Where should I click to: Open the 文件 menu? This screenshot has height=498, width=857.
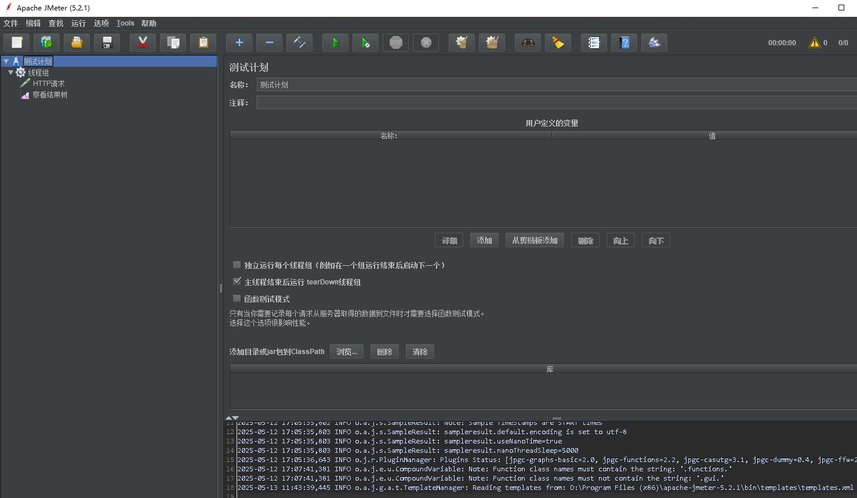pyautogui.click(x=11, y=23)
